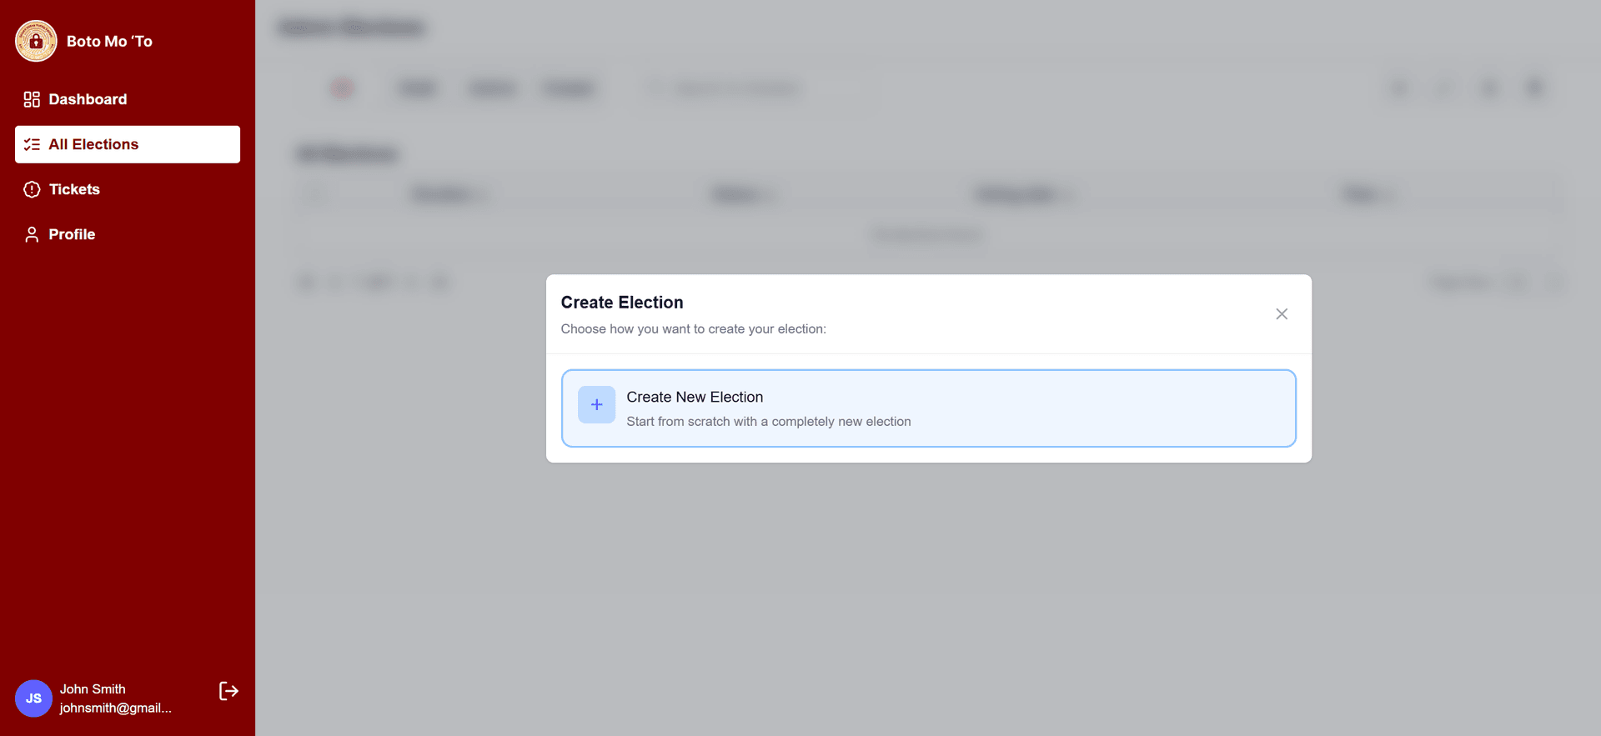Image resolution: width=1601 pixels, height=736 pixels.
Task: Click the John Smith user name
Action: [93, 689]
